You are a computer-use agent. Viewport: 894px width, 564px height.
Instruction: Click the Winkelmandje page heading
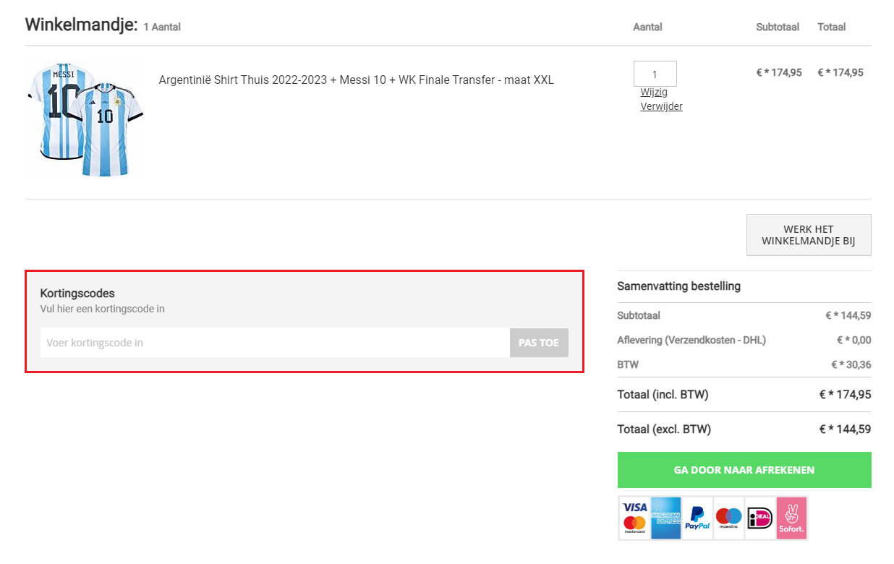point(81,25)
